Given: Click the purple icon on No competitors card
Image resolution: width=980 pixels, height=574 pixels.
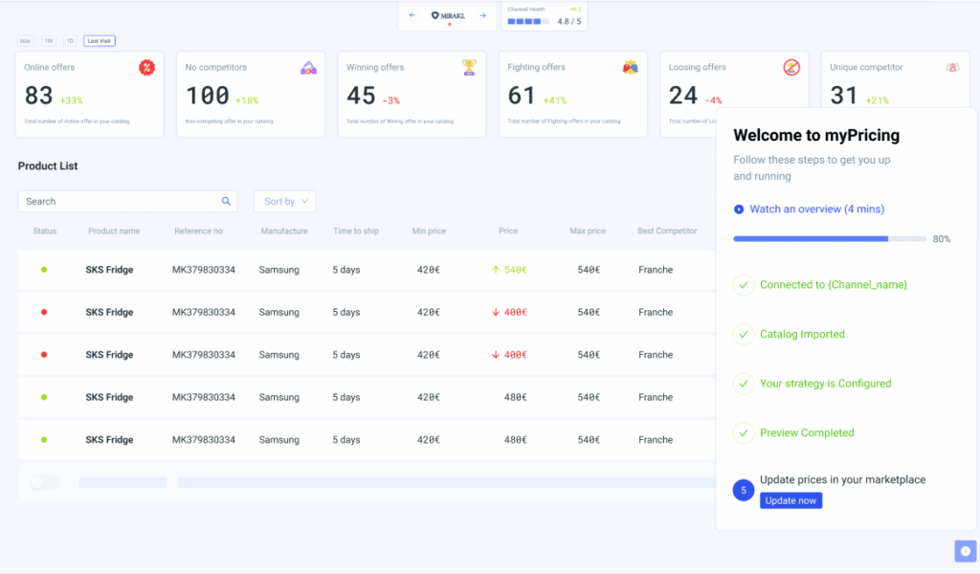Looking at the screenshot, I should pos(308,68).
